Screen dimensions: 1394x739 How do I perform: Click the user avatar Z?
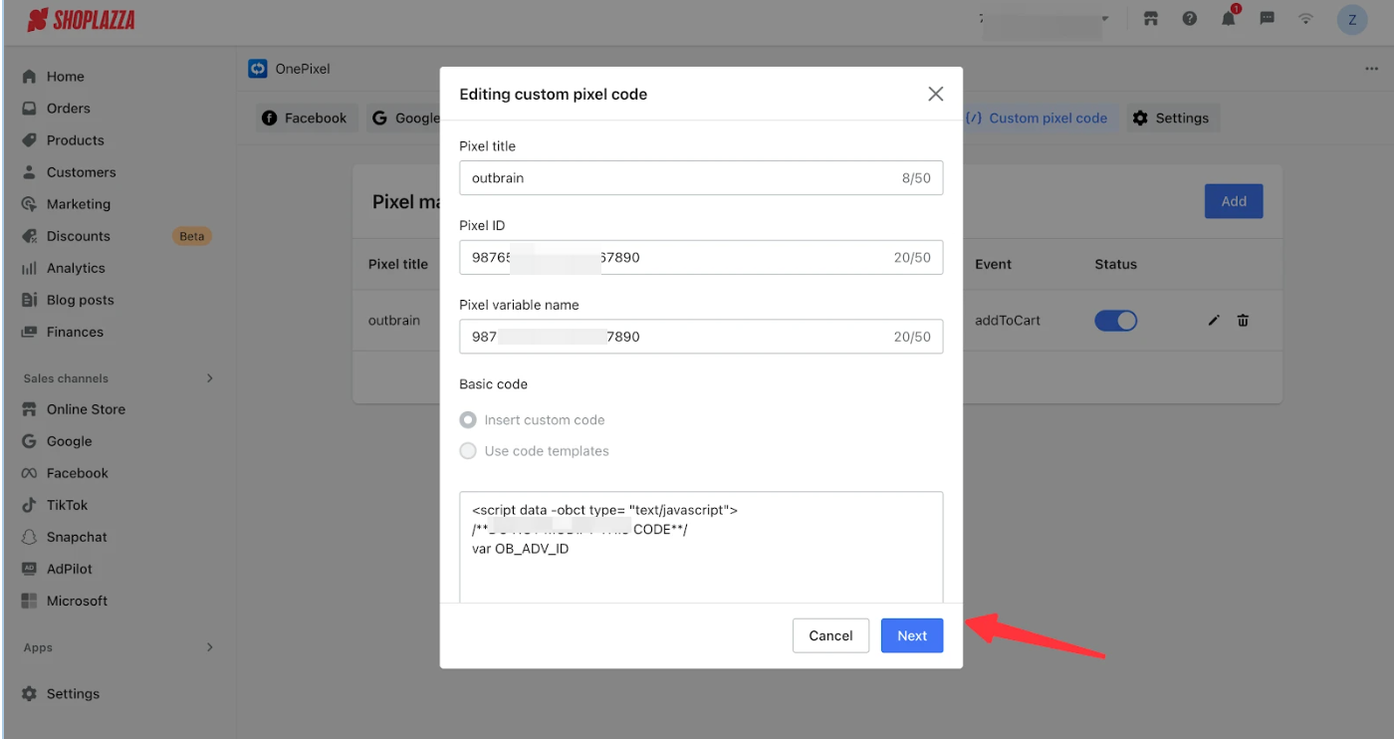[1351, 19]
